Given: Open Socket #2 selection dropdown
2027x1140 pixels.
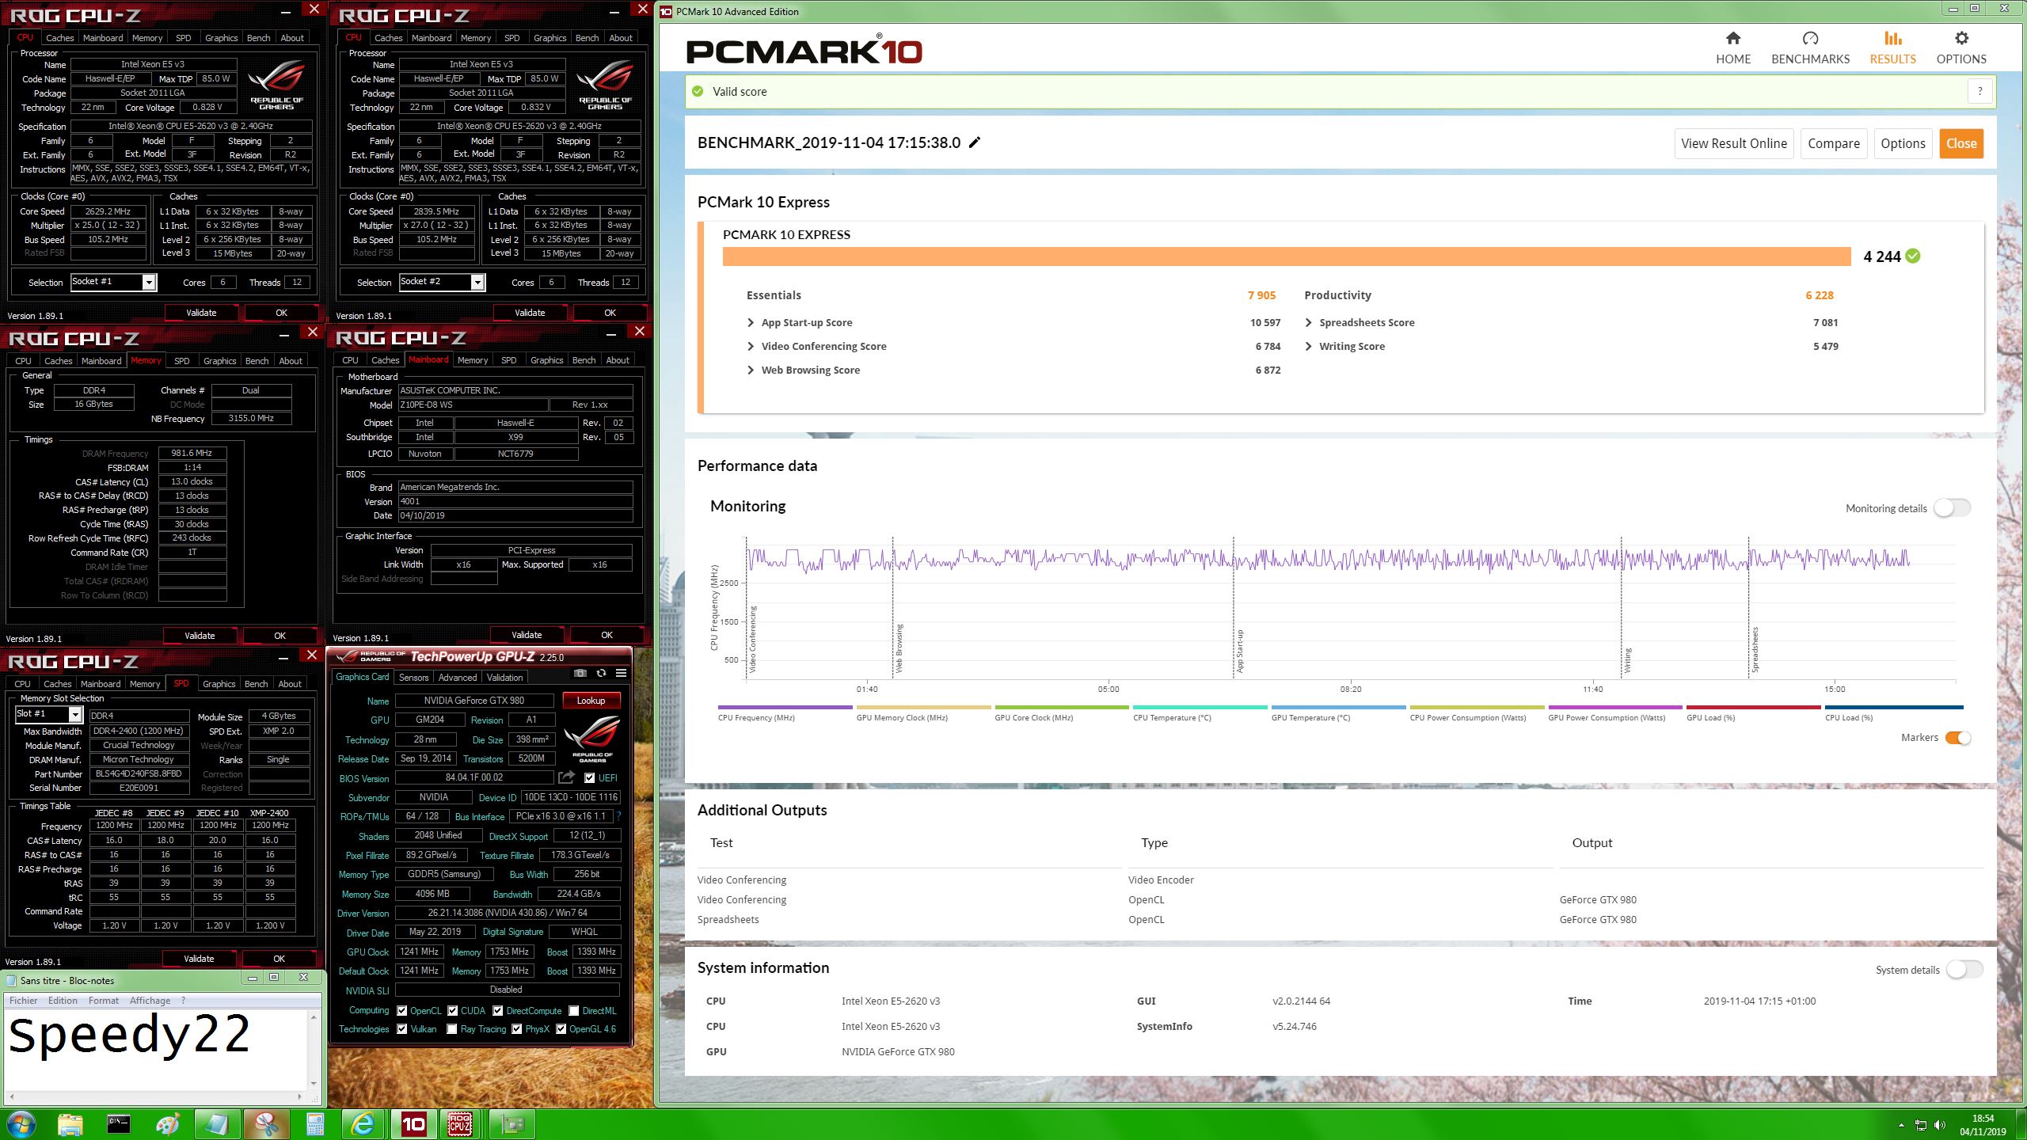Looking at the screenshot, I should [x=477, y=282].
